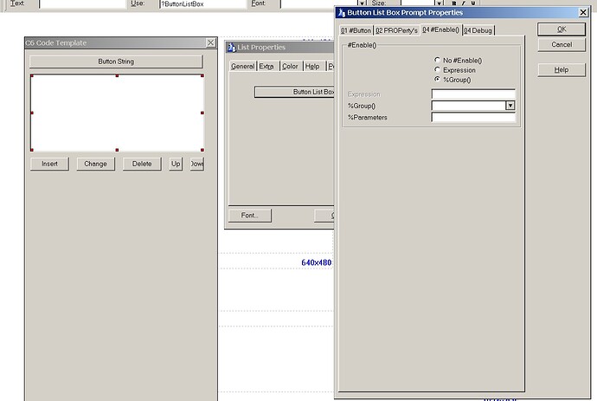Click the Button List Box button
This screenshot has height=401, width=597.
coord(294,92)
